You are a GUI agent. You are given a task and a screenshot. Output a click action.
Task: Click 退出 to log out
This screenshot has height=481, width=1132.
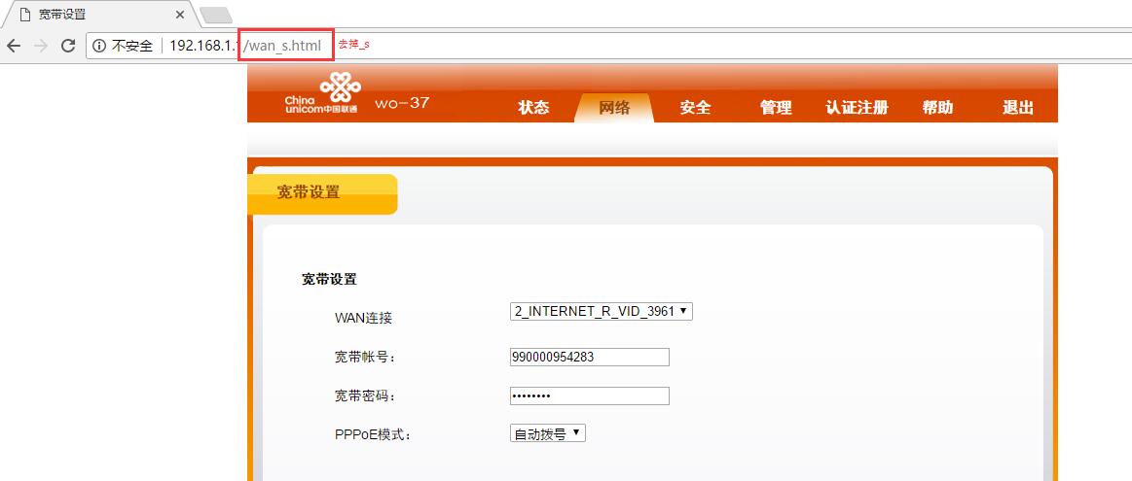coord(1018,108)
